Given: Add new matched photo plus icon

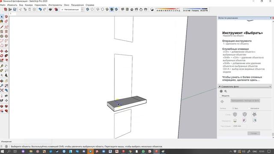Looking at the screenshot, I should [x=221, y=91].
